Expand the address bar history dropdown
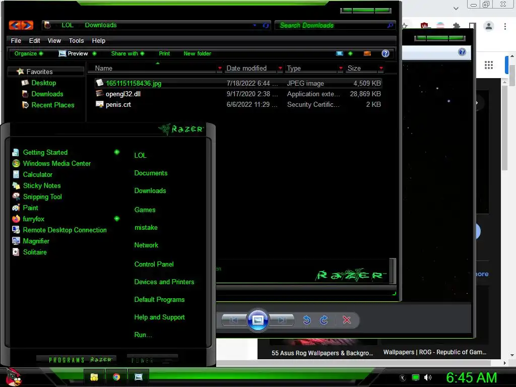Viewport: 516px width, 387px height. pyautogui.click(x=254, y=25)
